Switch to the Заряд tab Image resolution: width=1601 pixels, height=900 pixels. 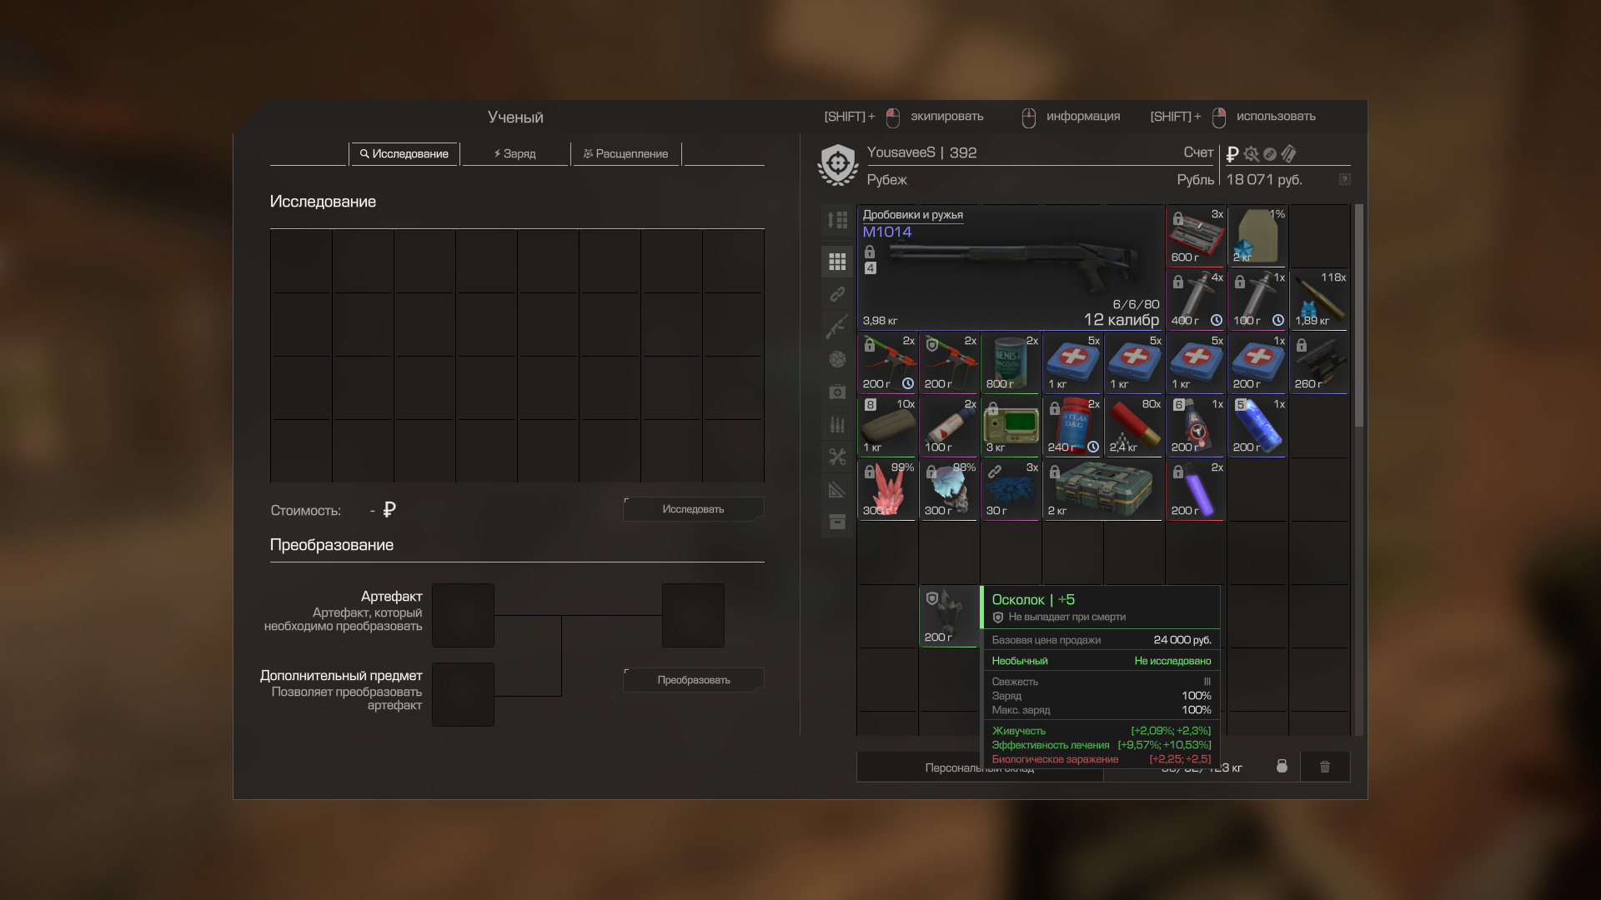pyautogui.click(x=515, y=154)
